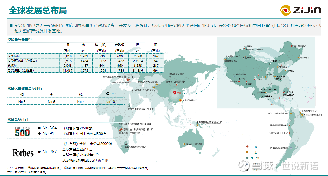Click 2024福布斯中国ESG创新企业 text
This screenshot has width=328, height=176.
pos(85,160)
